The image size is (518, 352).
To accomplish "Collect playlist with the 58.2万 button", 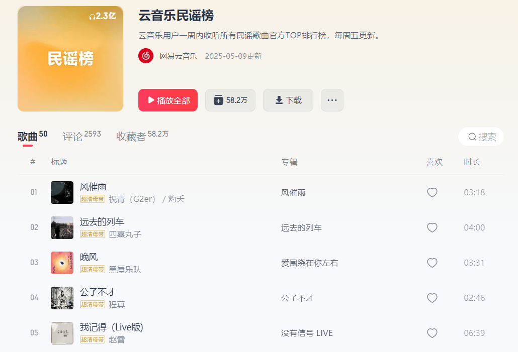I will click(x=230, y=100).
